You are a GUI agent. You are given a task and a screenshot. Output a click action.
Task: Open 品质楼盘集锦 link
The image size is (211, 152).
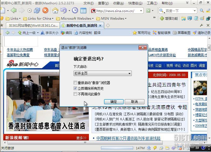[158, 50]
